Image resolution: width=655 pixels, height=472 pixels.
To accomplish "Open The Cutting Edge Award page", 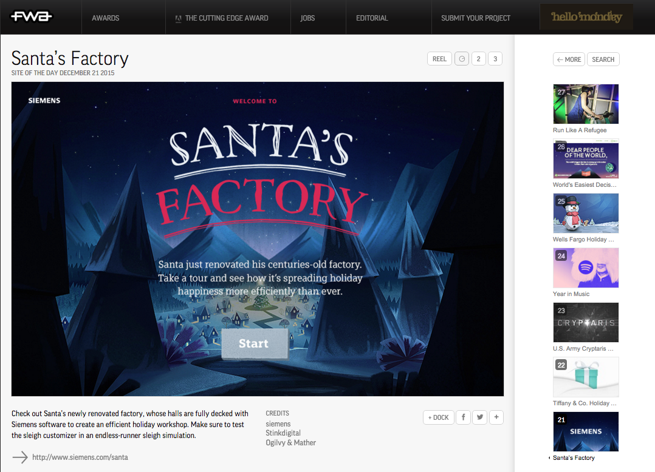I will click(x=227, y=18).
